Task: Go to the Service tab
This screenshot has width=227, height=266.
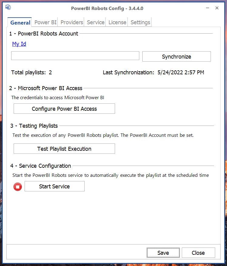Action: [96, 22]
